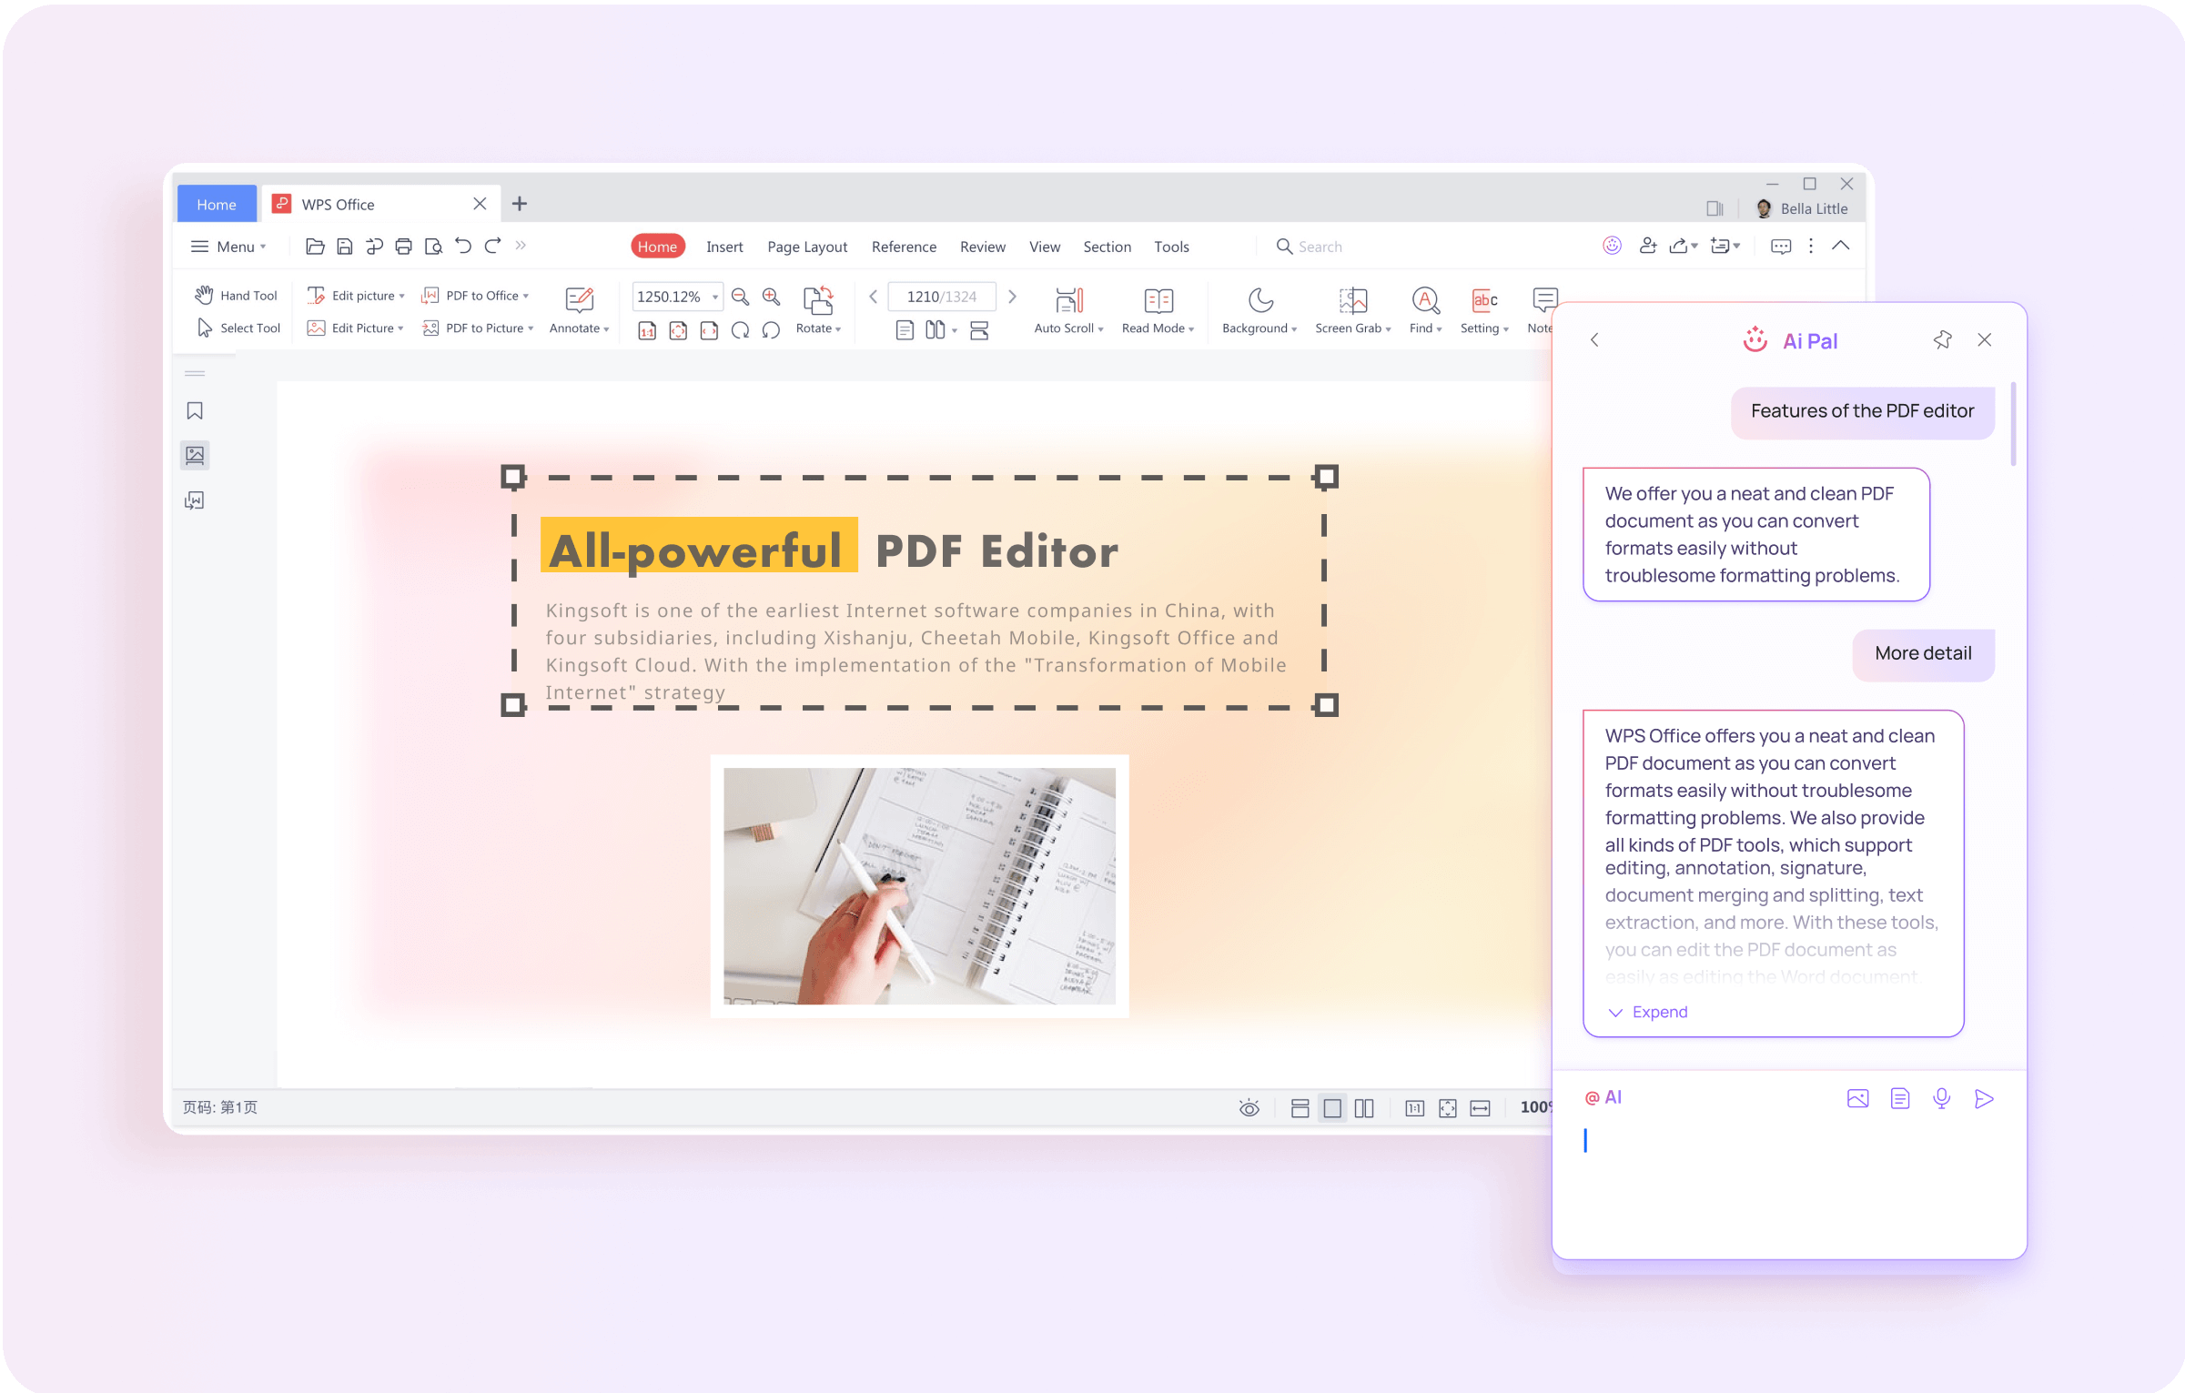Open the Reference tab
Viewport: 2185px width, 1393px height.
click(904, 247)
